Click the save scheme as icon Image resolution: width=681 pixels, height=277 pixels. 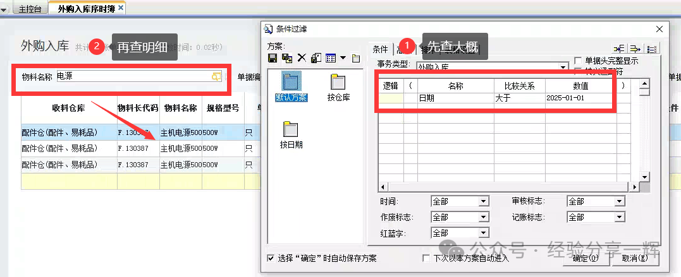click(286, 58)
